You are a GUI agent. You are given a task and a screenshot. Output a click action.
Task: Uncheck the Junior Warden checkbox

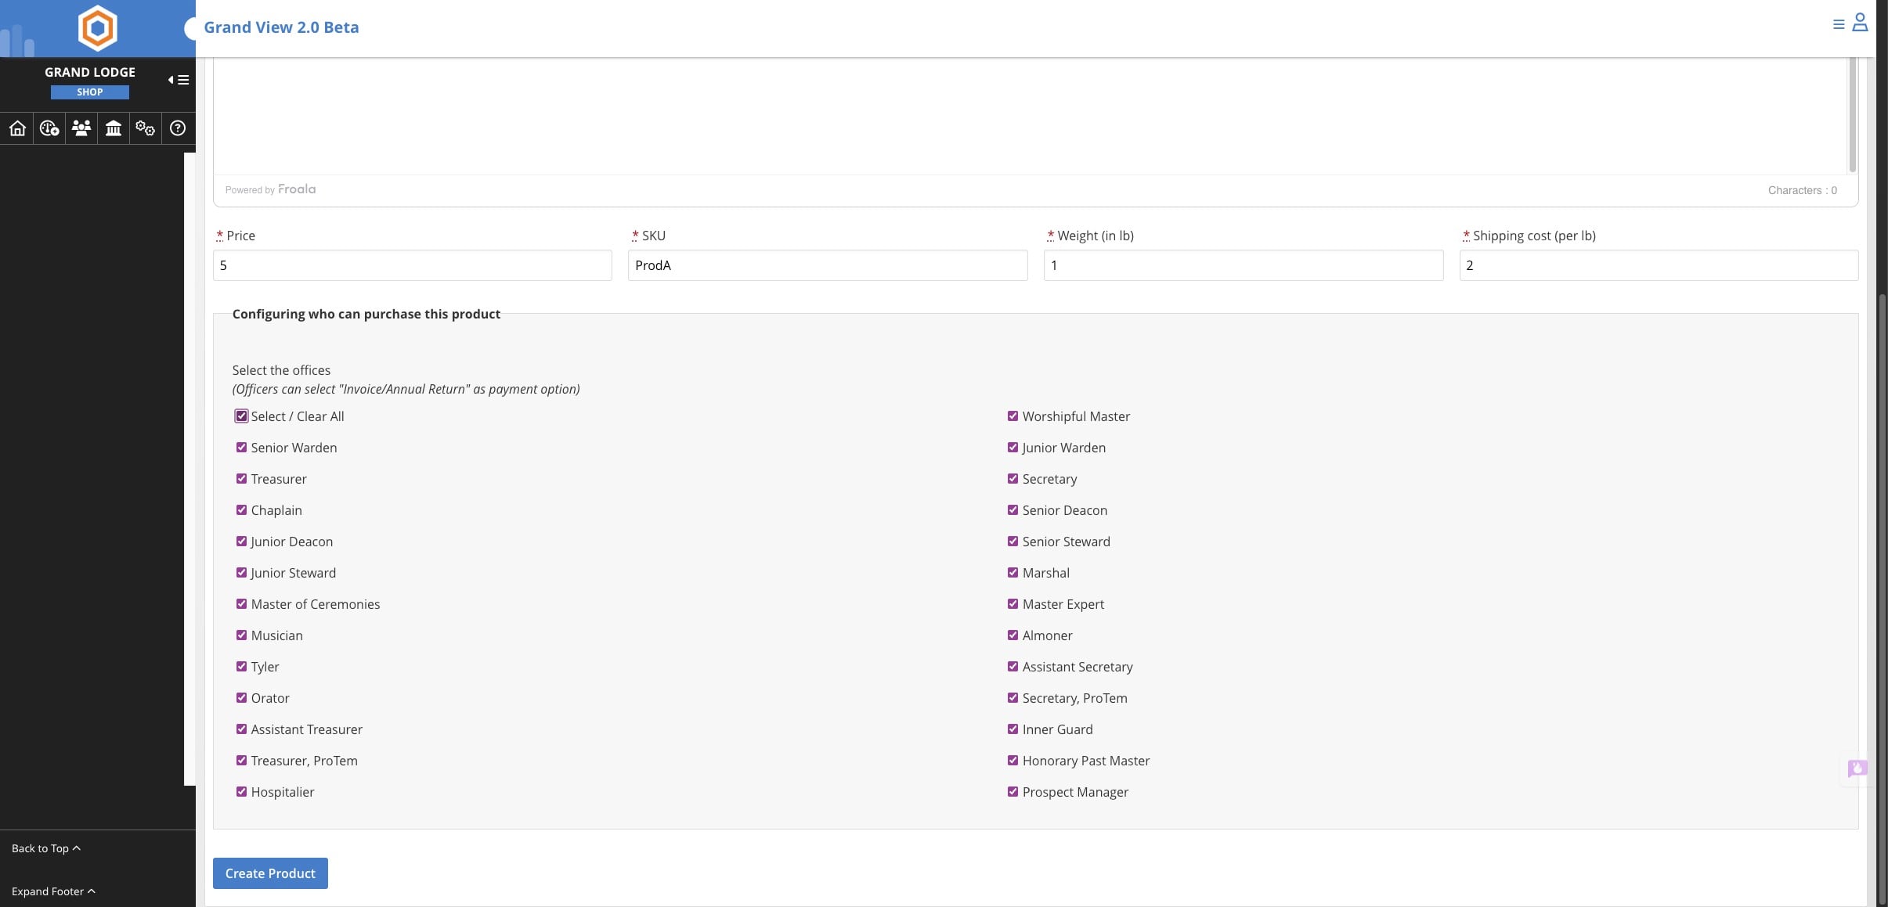1013,448
